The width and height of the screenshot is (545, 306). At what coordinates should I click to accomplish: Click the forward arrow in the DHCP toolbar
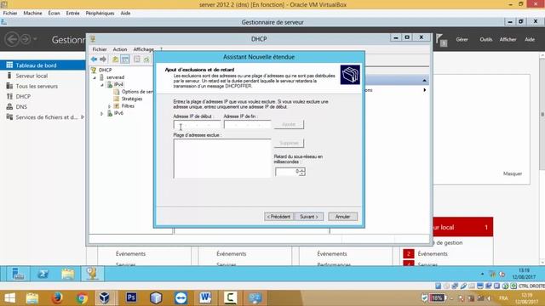(x=103, y=59)
